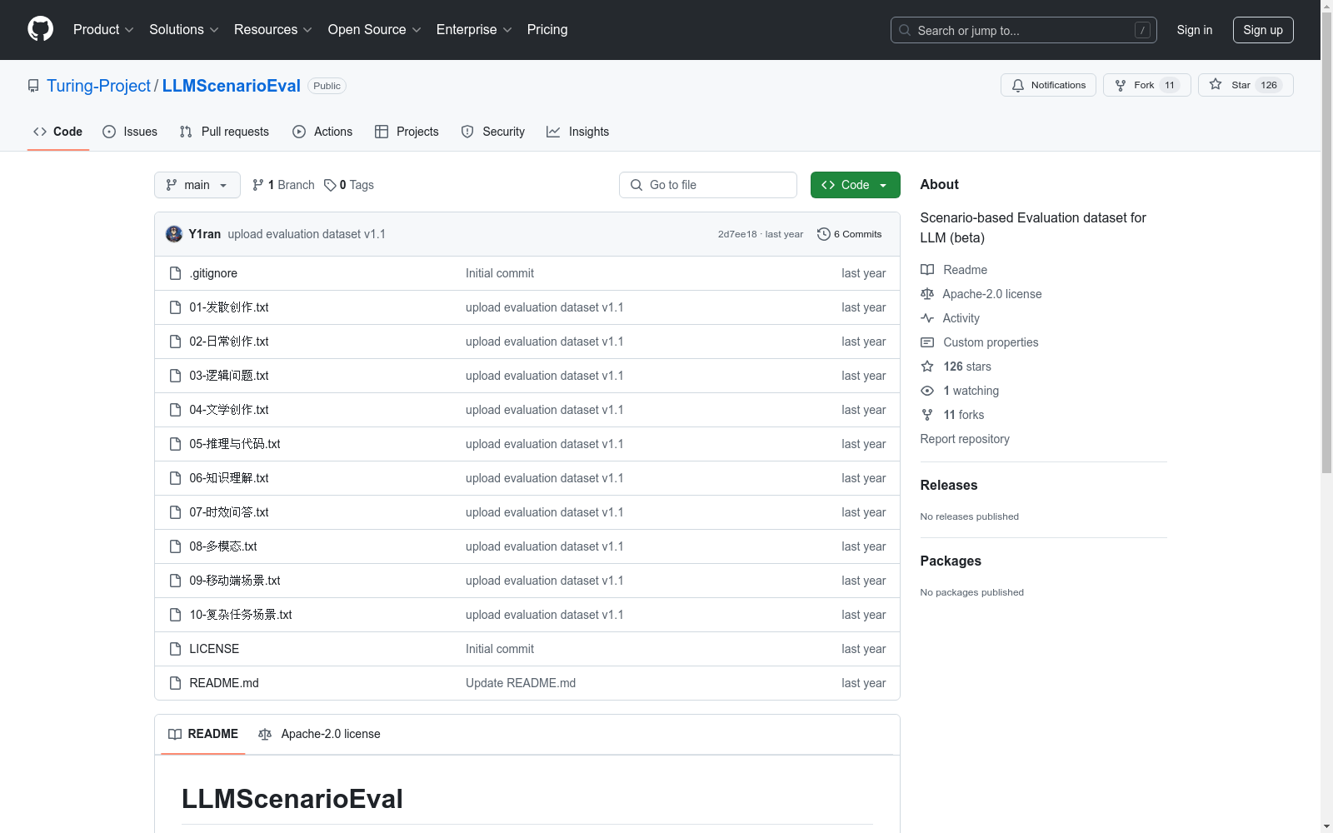Viewport: 1333px width, 833px height.
Task: Click the slash shortcut key icon
Action: 1142,30
